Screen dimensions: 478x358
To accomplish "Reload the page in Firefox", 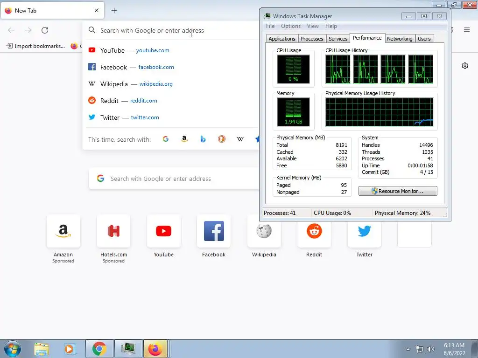I will click(x=45, y=30).
